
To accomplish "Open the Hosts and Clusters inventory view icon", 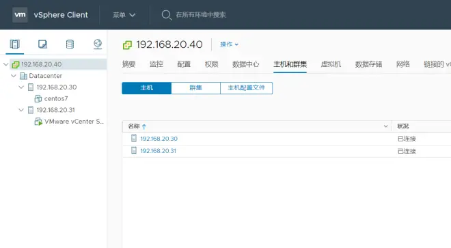I will coord(14,44).
